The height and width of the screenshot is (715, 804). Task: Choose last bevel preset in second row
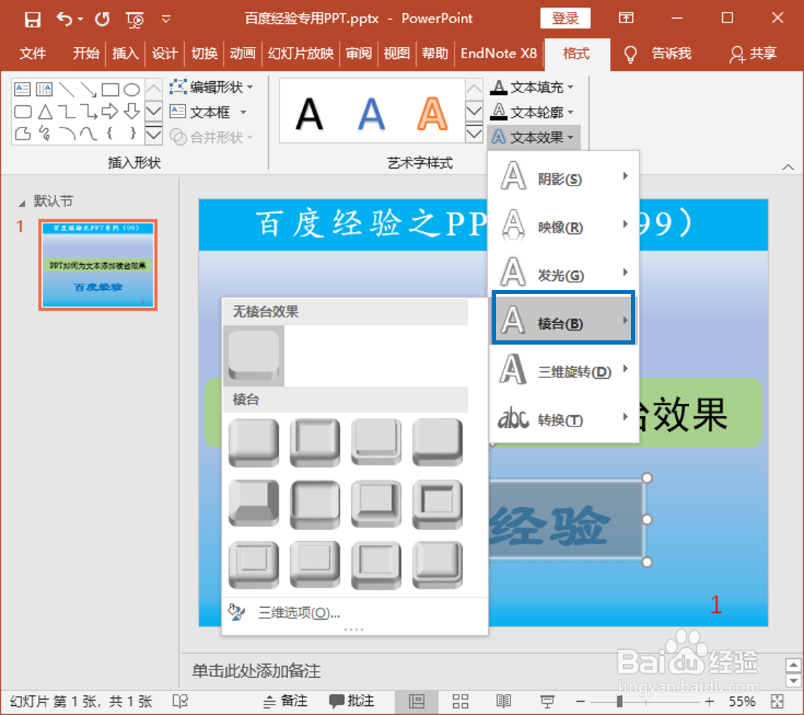pos(438,504)
